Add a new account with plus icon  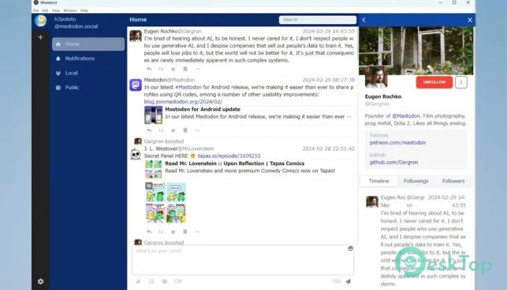click(x=41, y=37)
